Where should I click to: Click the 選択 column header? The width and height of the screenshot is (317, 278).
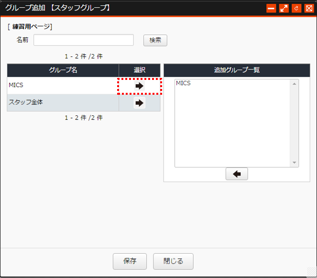[140, 70]
